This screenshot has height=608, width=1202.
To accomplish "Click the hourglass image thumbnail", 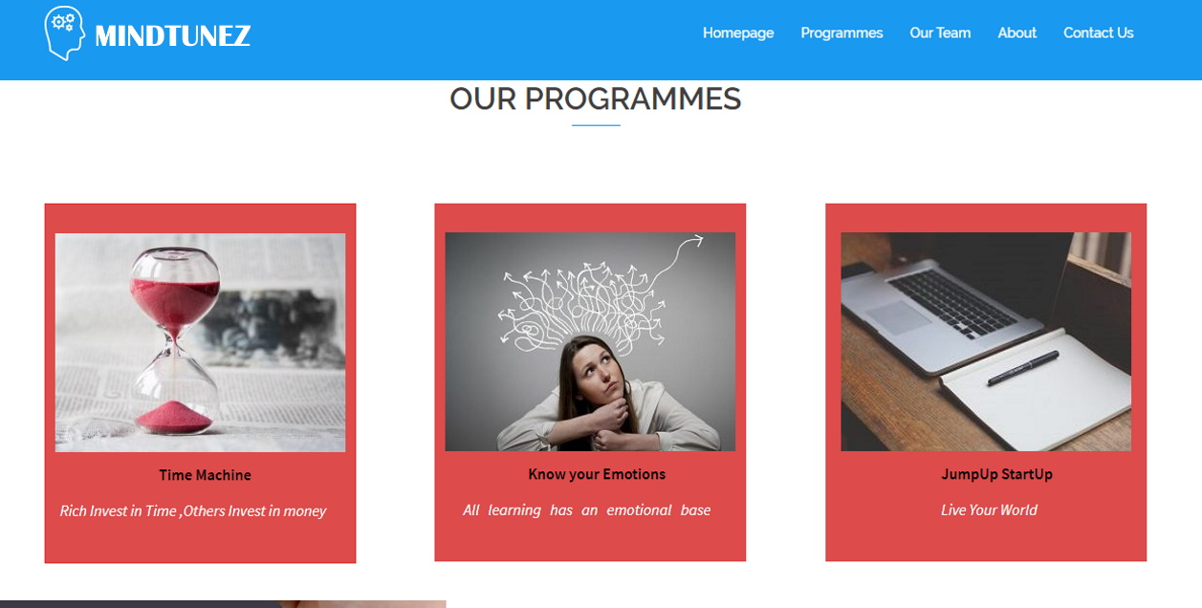I will tap(200, 342).
